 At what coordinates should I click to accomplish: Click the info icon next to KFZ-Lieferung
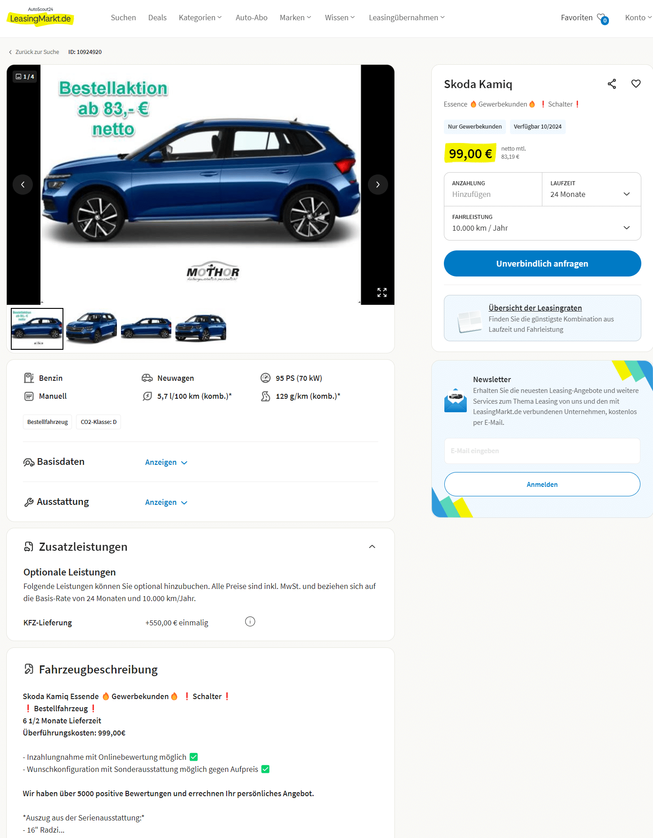point(250,622)
